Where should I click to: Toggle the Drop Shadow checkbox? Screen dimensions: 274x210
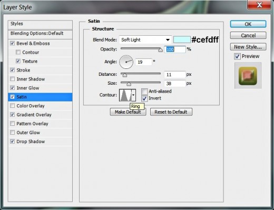(x=12, y=142)
